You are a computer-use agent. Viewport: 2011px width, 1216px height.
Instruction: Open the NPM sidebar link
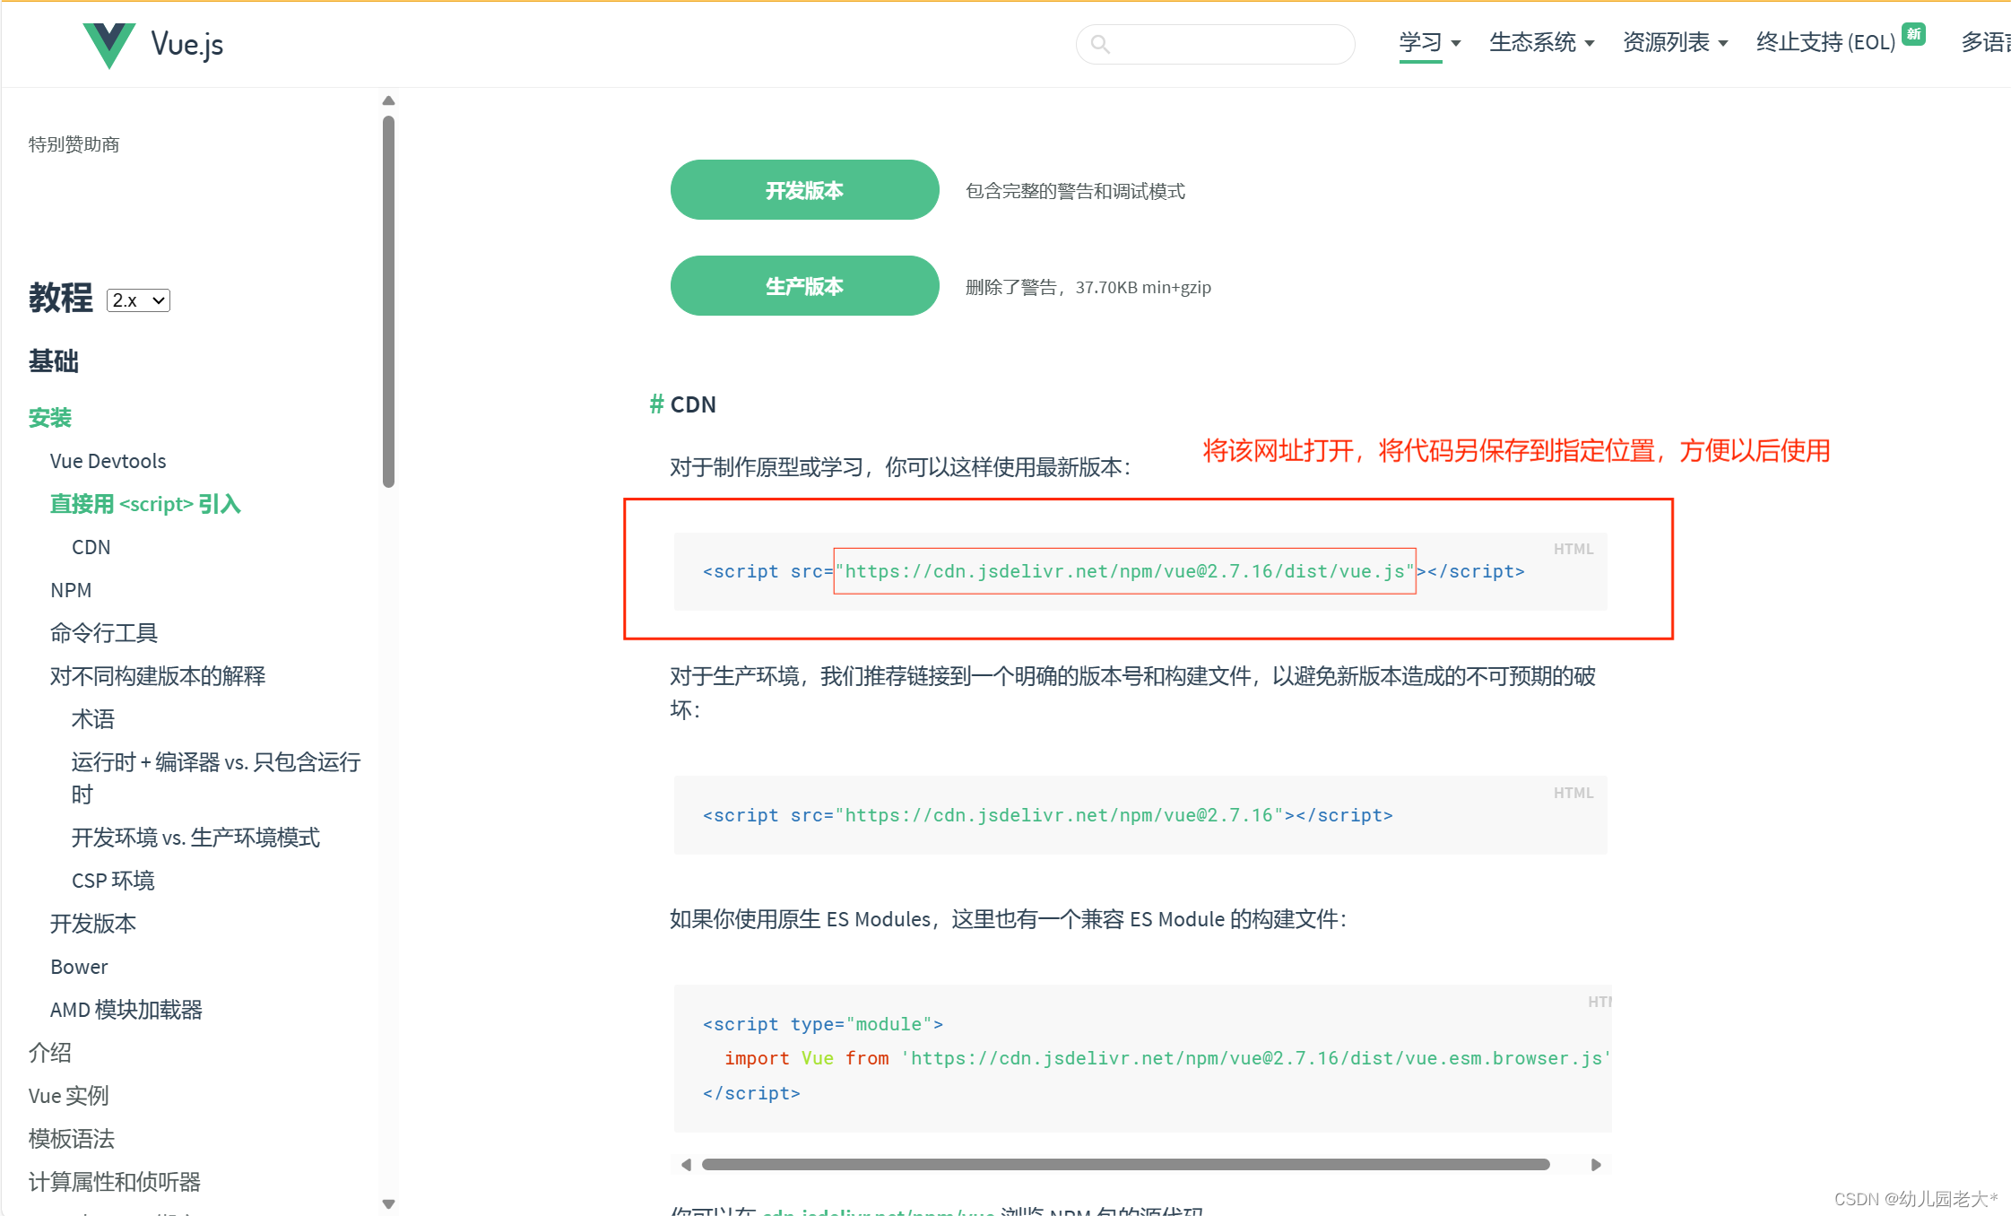pyautogui.click(x=71, y=589)
